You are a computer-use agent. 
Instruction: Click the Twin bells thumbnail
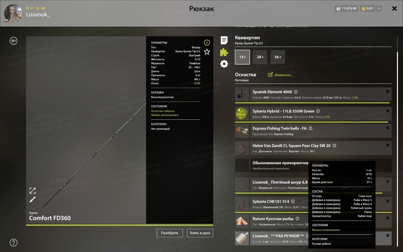click(242, 131)
